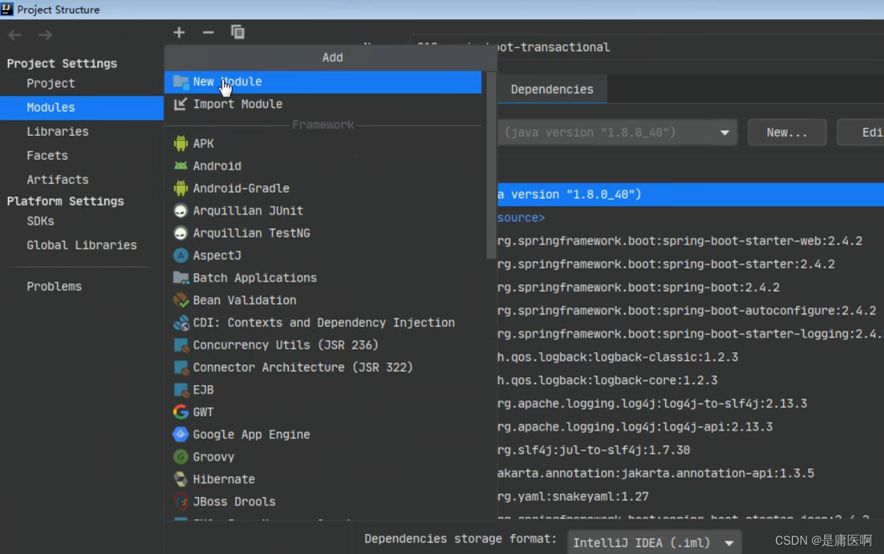Select spring-boot-starter-web:2.4.2 dependency
Image resolution: width=884 pixels, height=554 pixels.
690,241
